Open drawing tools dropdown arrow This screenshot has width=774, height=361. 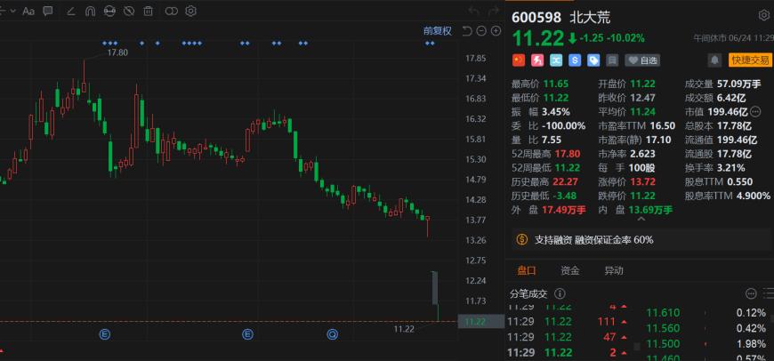coord(12,11)
